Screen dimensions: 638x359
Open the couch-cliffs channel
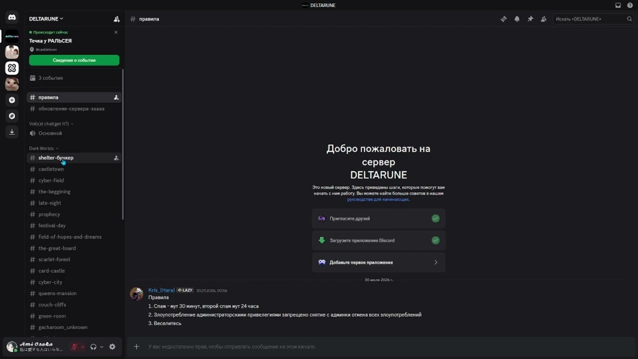(74, 305)
